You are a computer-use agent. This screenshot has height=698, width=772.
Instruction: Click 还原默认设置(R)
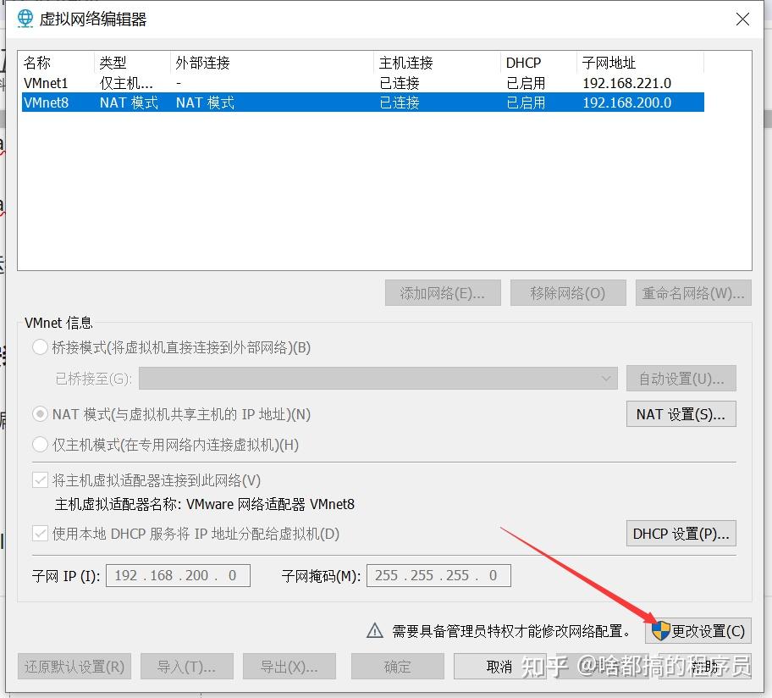(74, 667)
